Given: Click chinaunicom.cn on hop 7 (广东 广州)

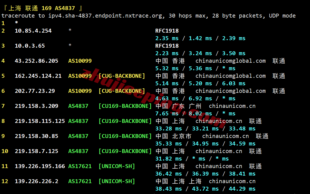Looking at the screenshot, I should pyautogui.click(x=232, y=106).
